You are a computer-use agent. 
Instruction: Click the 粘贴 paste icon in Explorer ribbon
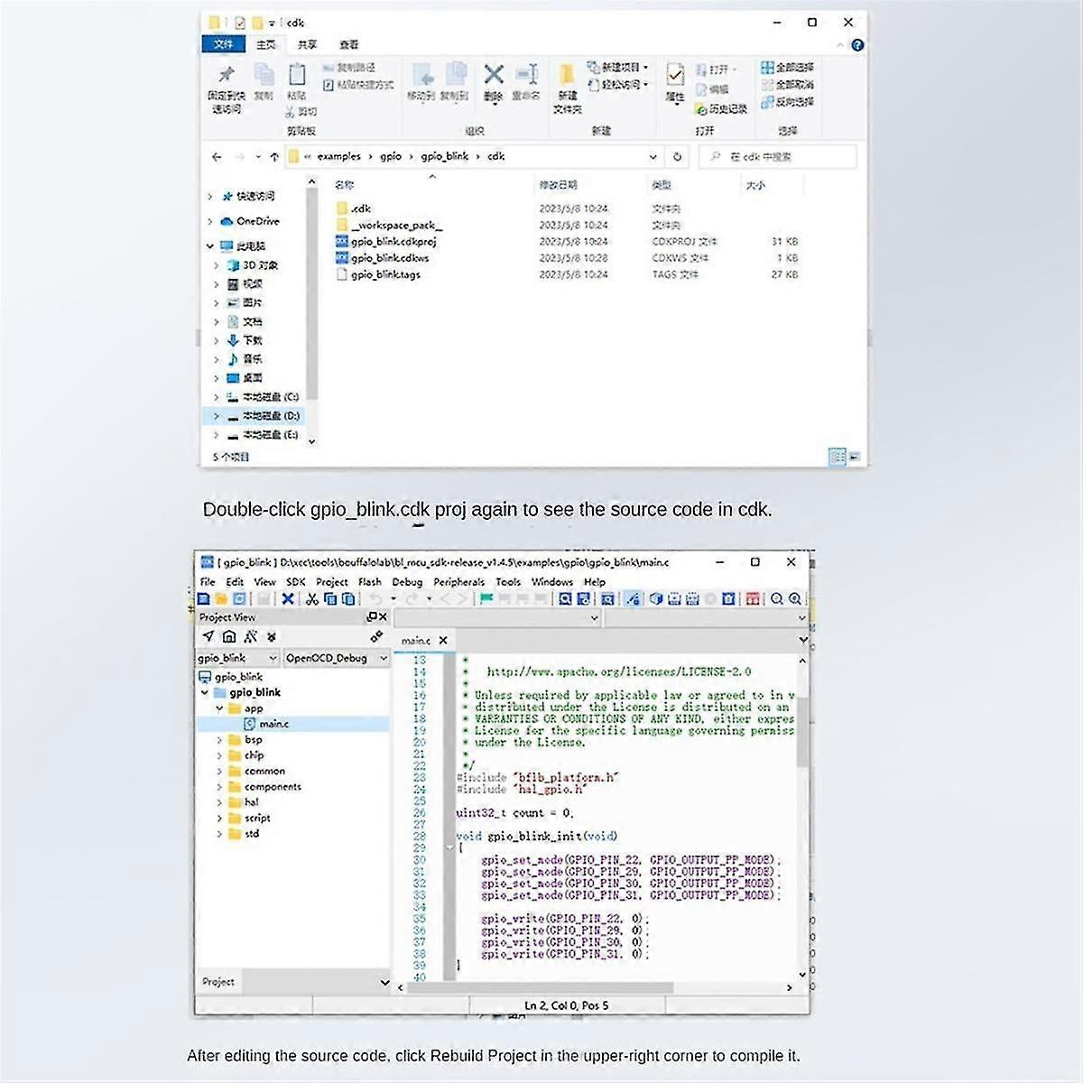(x=297, y=75)
